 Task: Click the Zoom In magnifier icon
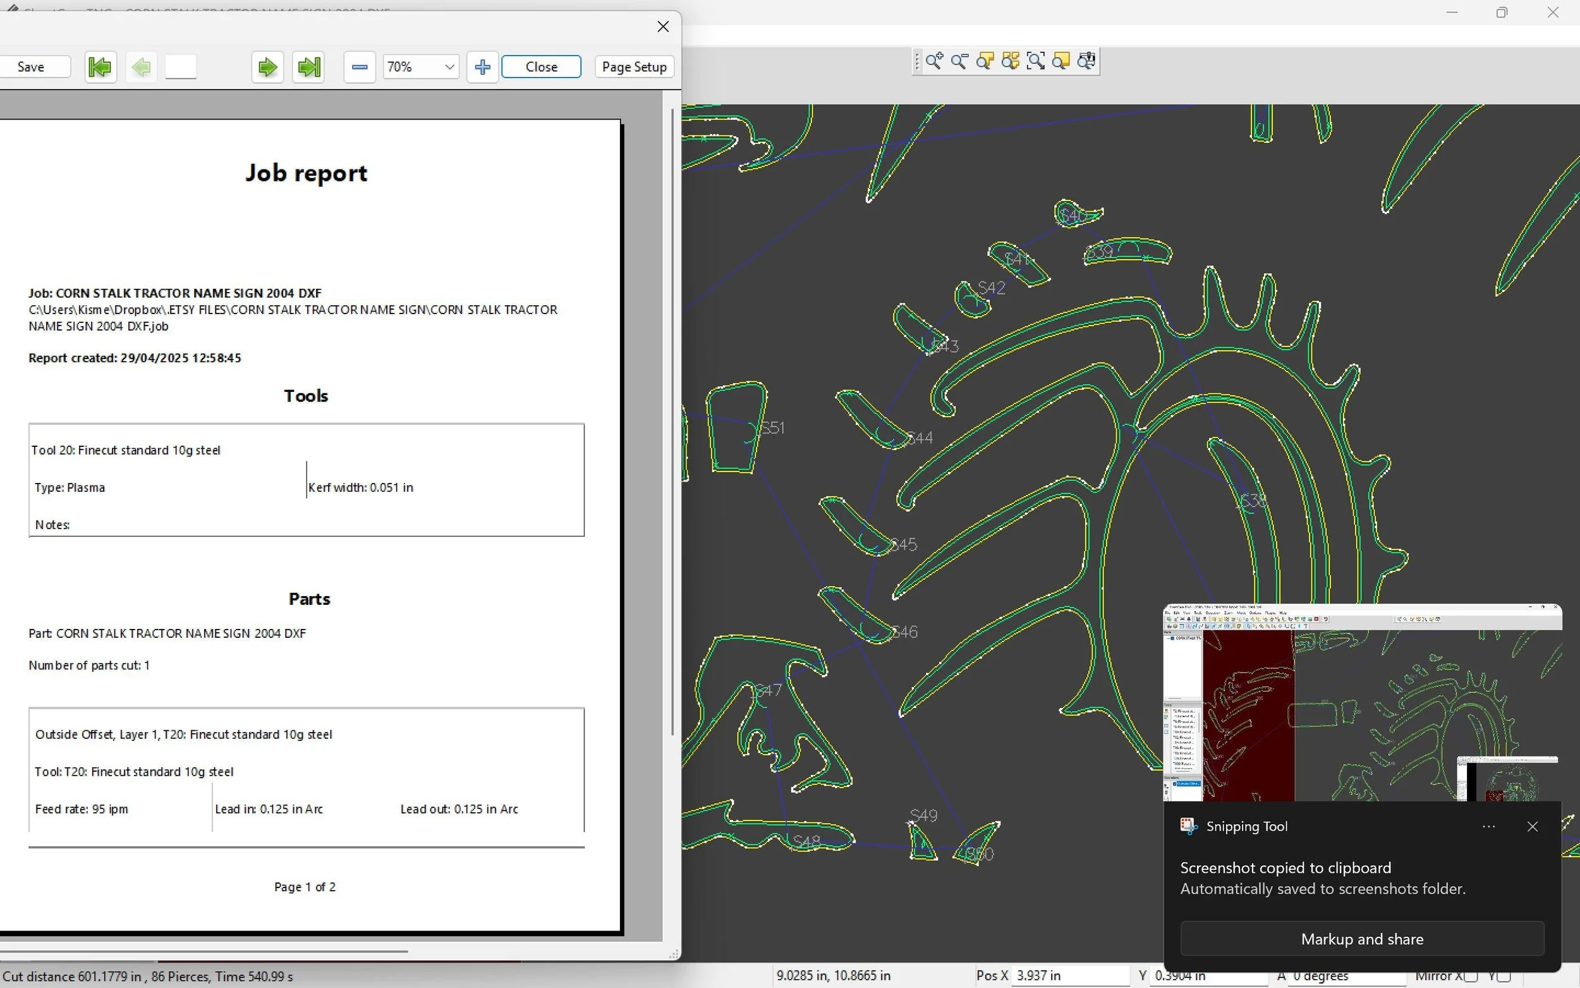click(x=934, y=61)
